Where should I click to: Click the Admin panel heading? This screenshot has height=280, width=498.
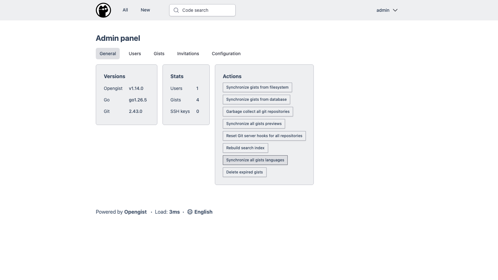[118, 38]
